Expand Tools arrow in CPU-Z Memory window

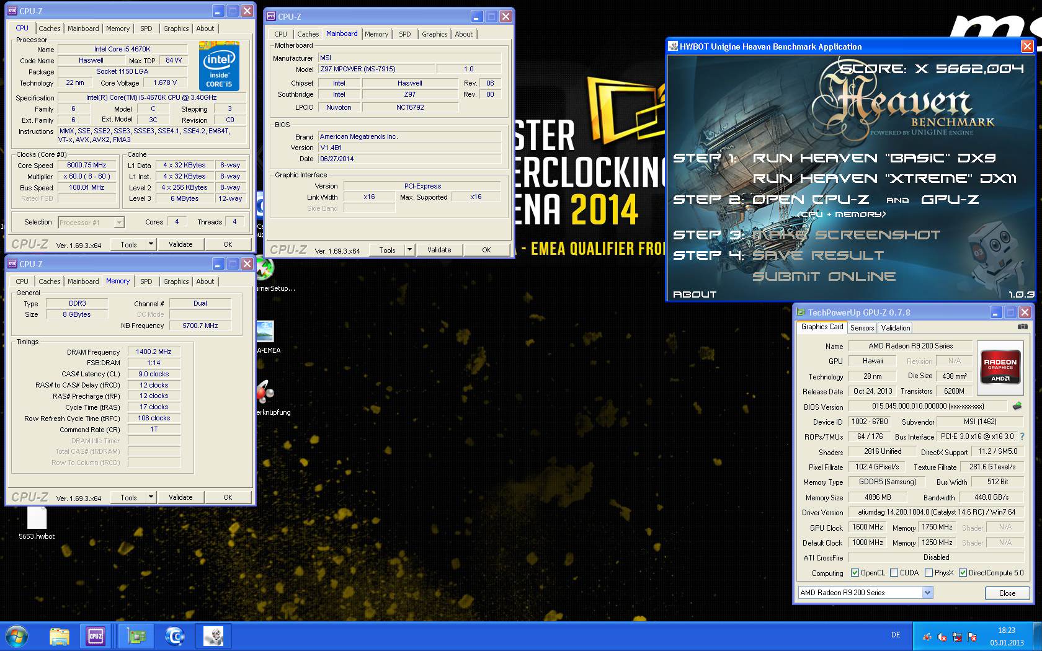pyautogui.click(x=151, y=497)
